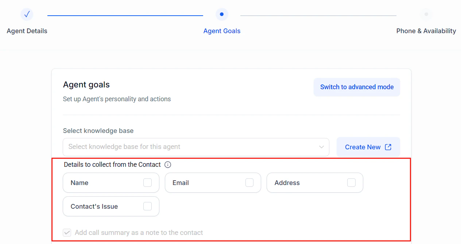461x244 pixels.
Task: Click the blue dot icon for Agent Goals step
Action: tap(222, 14)
